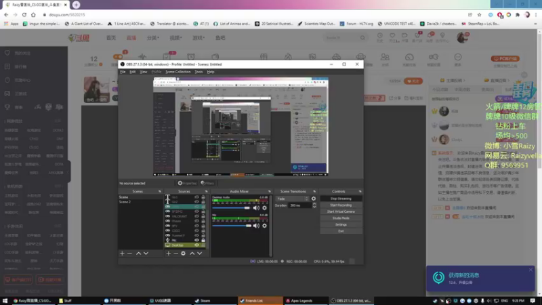Expand Douyu 游戏 games dropdown
The image size is (542, 305).
199,38
